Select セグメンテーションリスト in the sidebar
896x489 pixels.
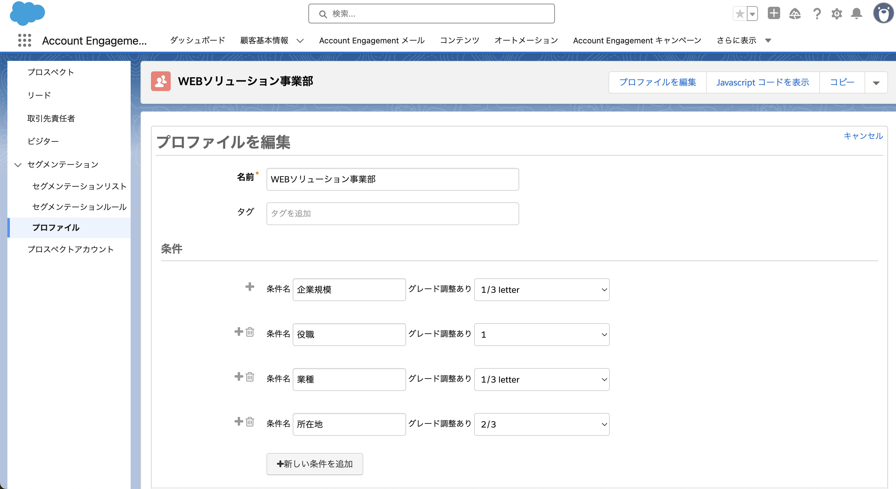79,186
